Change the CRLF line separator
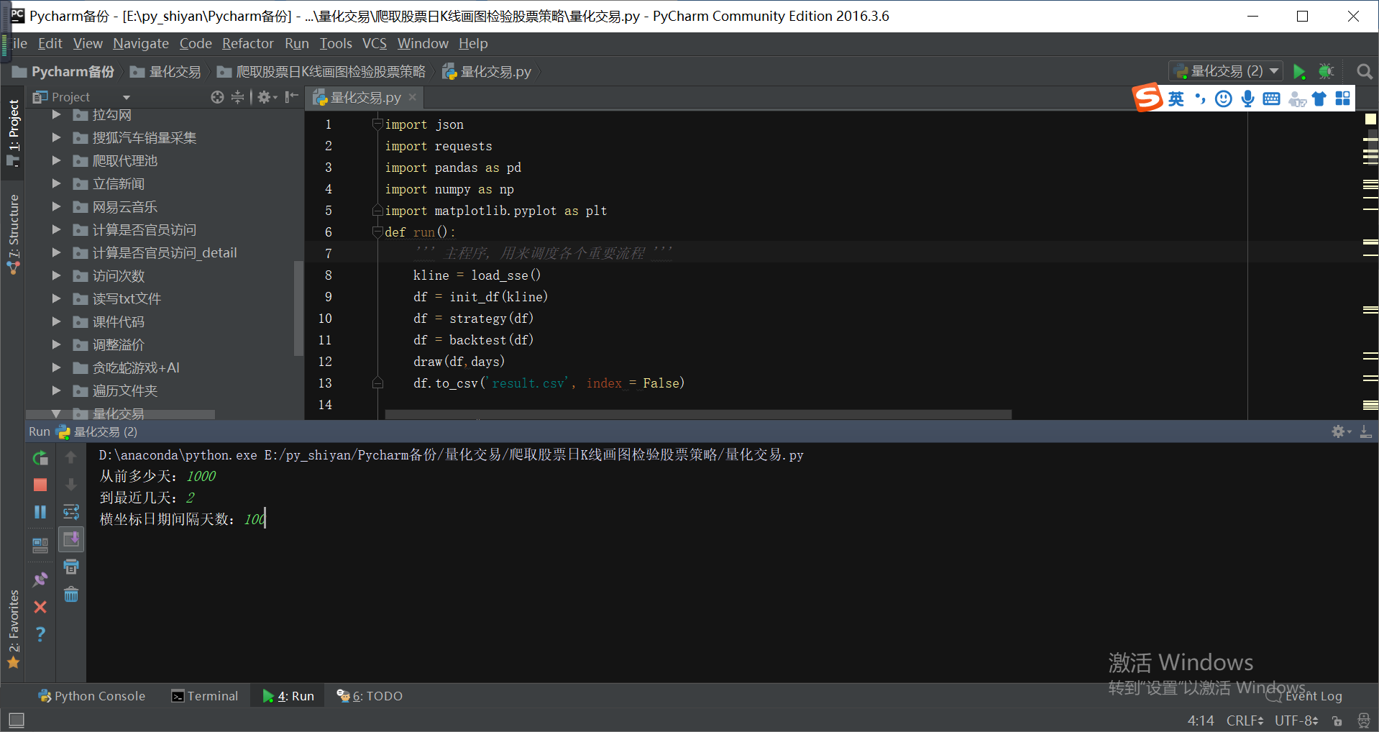1379x732 pixels. 1245,720
